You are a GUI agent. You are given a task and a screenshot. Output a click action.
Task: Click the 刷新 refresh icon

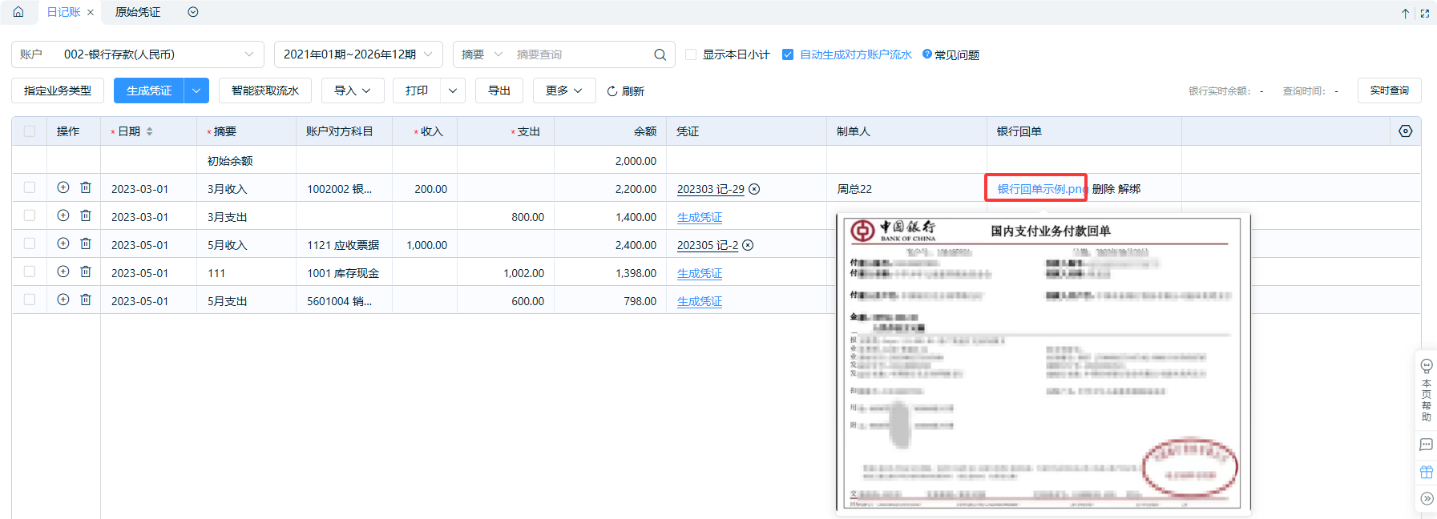612,91
